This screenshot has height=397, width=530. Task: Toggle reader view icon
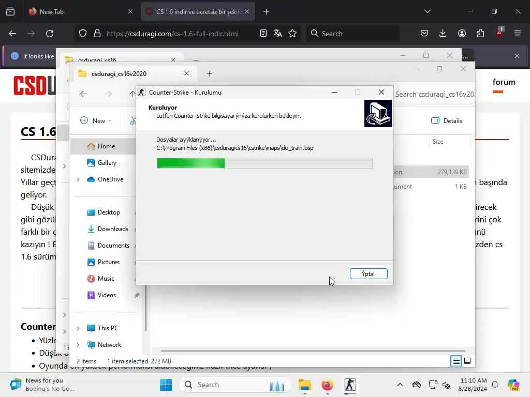pyautogui.click(x=263, y=33)
